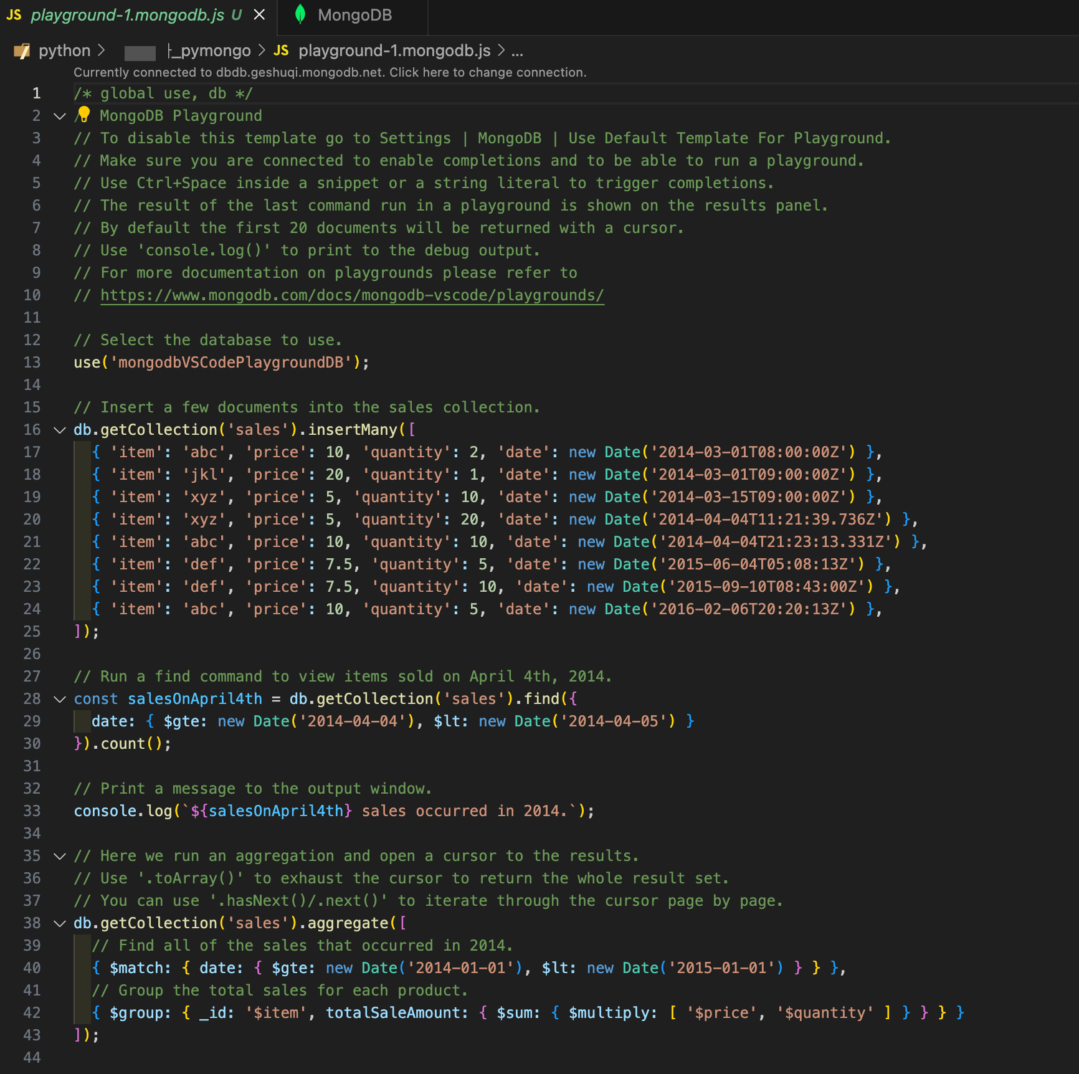Click the salesOnApril4th constant declaration
The width and height of the screenshot is (1079, 1074).
[x=195, y=699]
